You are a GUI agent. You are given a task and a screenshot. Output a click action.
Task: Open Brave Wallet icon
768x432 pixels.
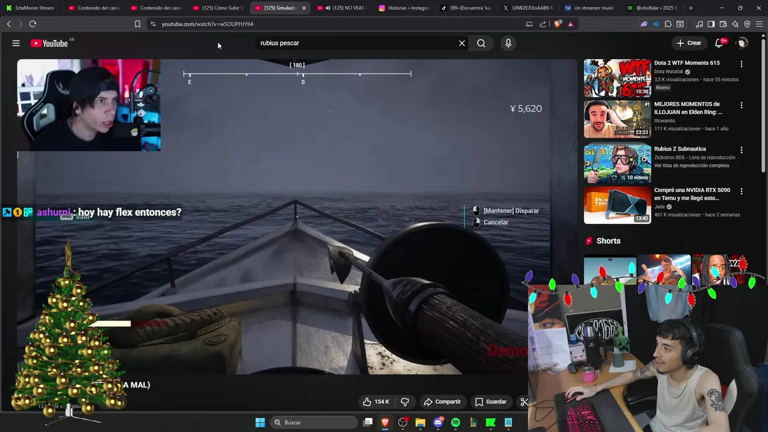[x=723, y=24]
